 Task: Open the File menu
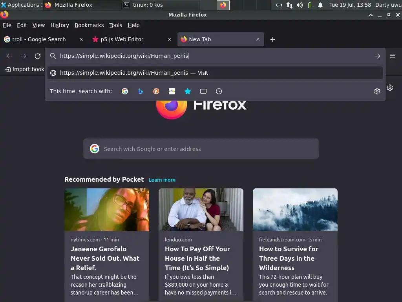point(7,25)
